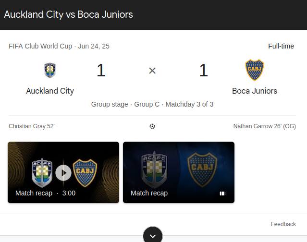307x242 pixels.
Task: Click the soccer ball goals icon
Action: (x=152, y=126)
